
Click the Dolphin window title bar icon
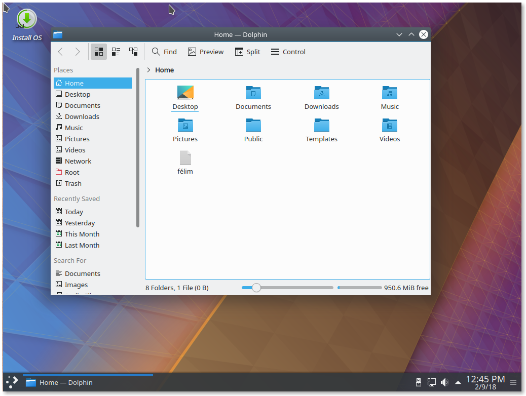coord(58,34)
